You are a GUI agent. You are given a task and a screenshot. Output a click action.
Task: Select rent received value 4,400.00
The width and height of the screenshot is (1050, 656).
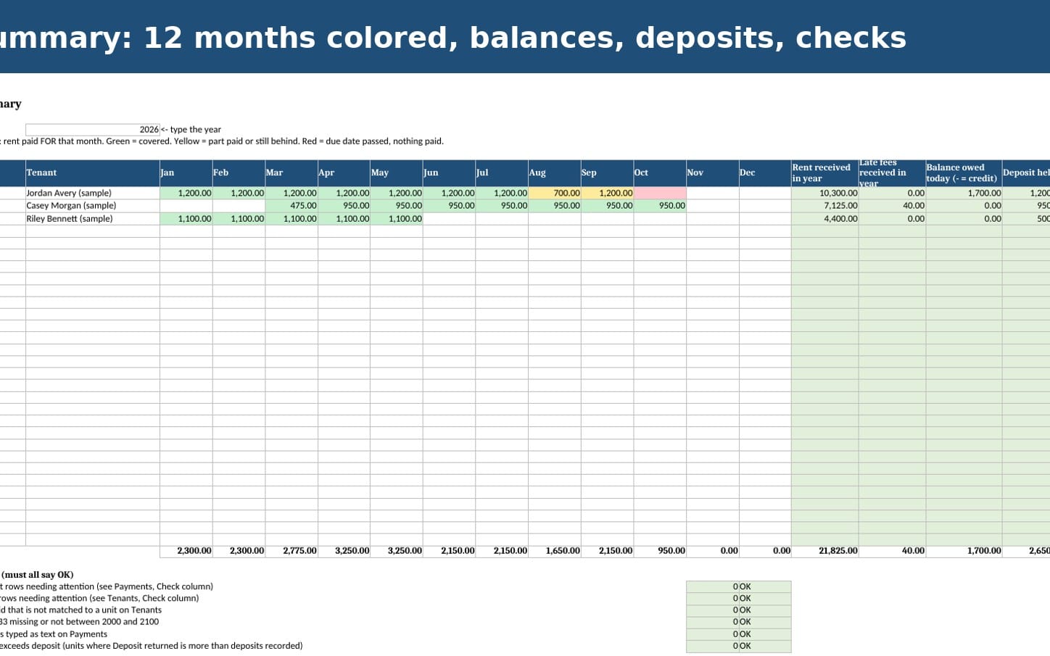click(x=825, y=219)
